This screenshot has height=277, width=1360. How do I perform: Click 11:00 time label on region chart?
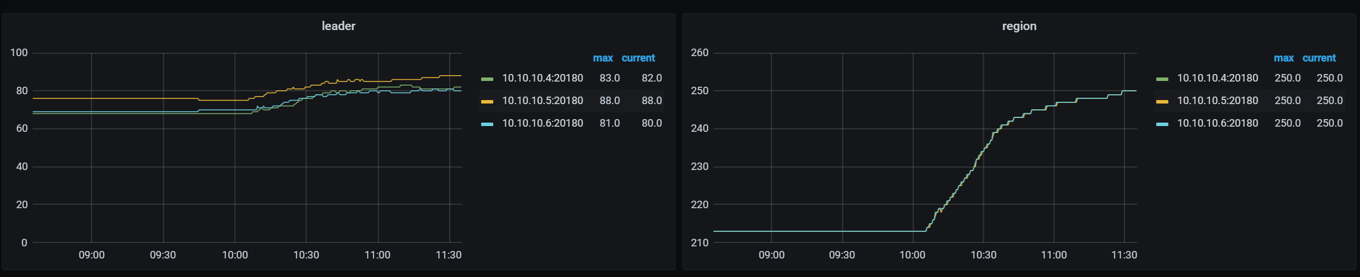tap(1054, 255)
